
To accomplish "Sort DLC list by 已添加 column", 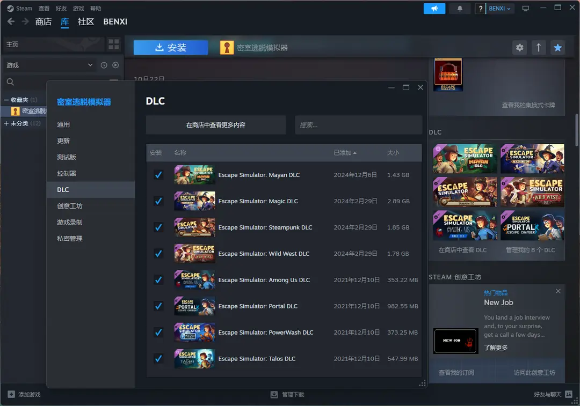I will tap(345, 152).
